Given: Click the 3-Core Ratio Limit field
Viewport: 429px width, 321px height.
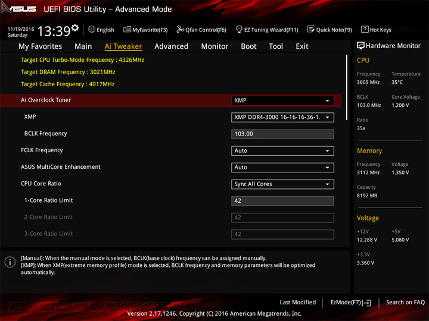Looking at the screenshot, I should tap(282, 234).
